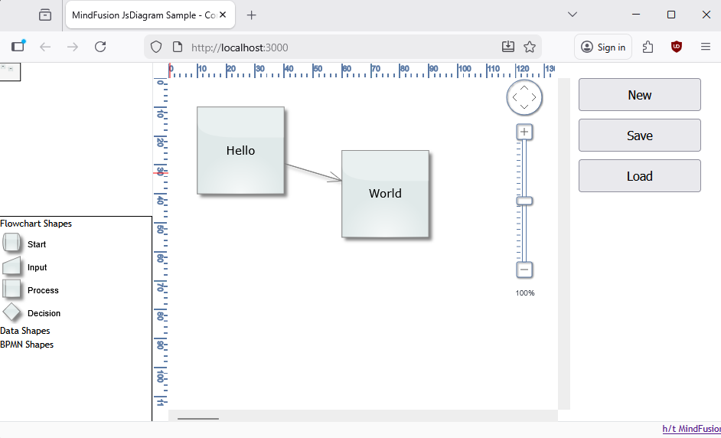Expand the BPMN Shapes section
This screenshot has height=438, width=721.
27,345
